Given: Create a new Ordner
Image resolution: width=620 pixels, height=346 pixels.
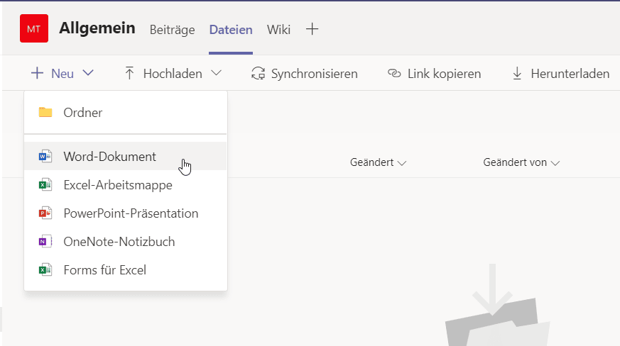Looking at the screenshot, I should point(125,113).
